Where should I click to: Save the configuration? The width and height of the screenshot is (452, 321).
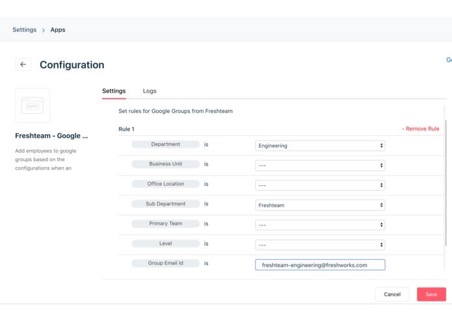coord(431,294)
